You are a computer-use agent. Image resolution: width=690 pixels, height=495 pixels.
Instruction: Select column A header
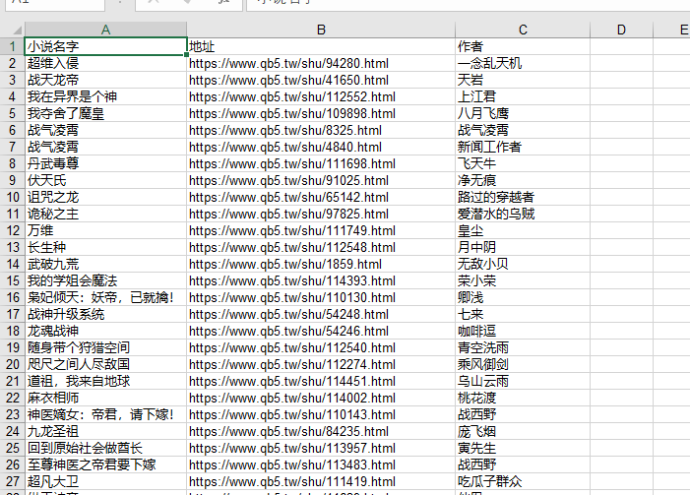(105, 30)
